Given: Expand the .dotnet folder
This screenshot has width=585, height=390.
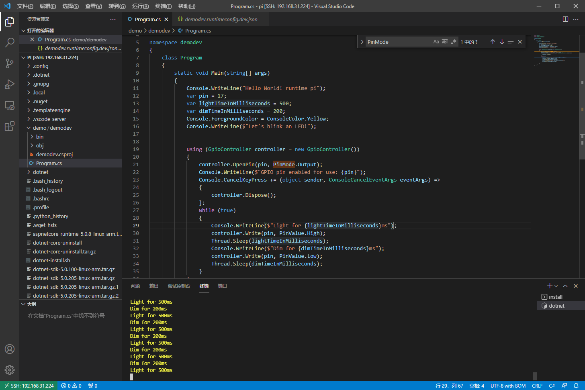Looking at the screenshot, I should pyautogui.click(x=71, y=75).
